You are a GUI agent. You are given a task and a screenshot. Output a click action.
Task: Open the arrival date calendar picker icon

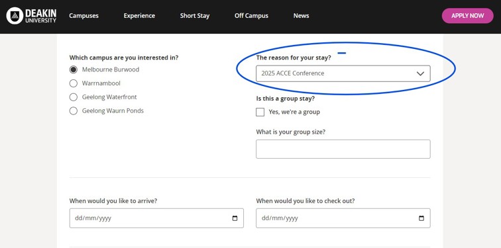(235, 218)
